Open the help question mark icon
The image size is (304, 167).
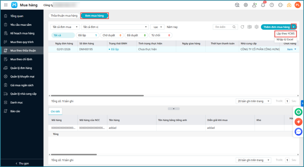coord(272,5)
